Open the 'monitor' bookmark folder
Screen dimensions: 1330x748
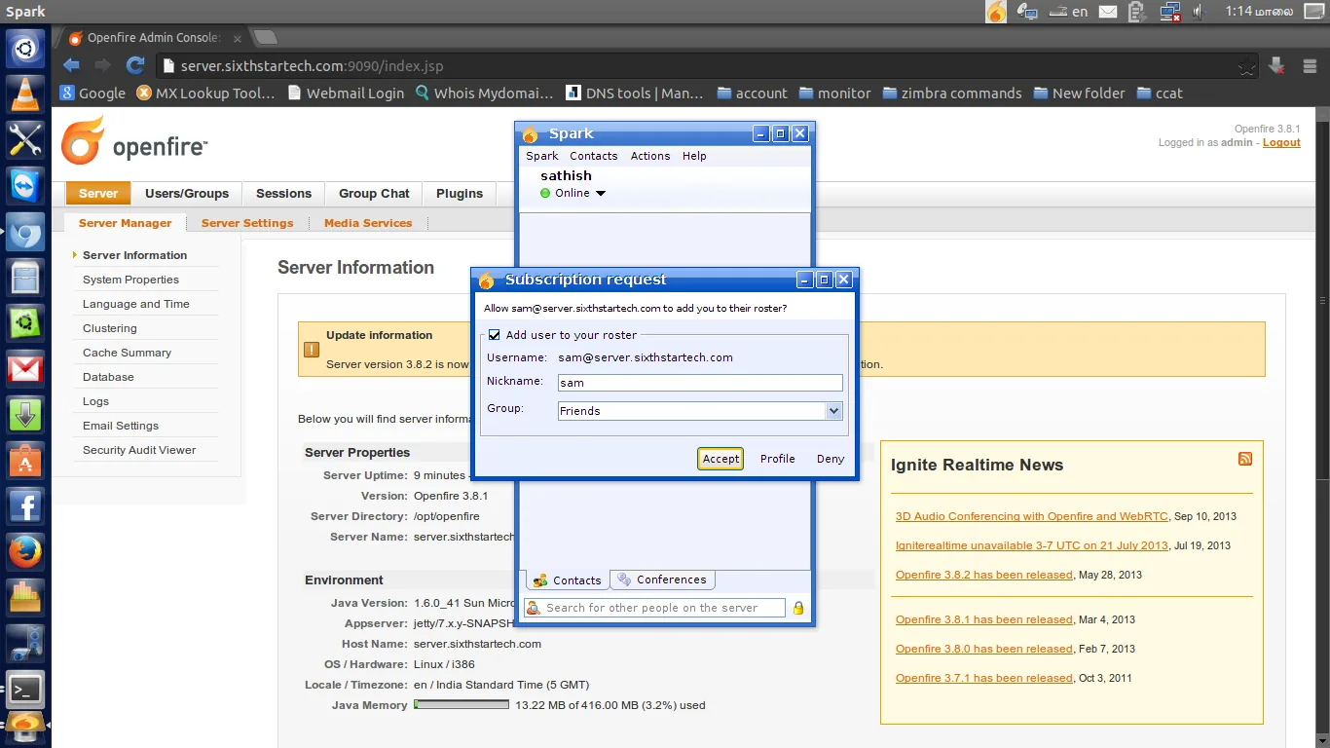click(834, 93)
